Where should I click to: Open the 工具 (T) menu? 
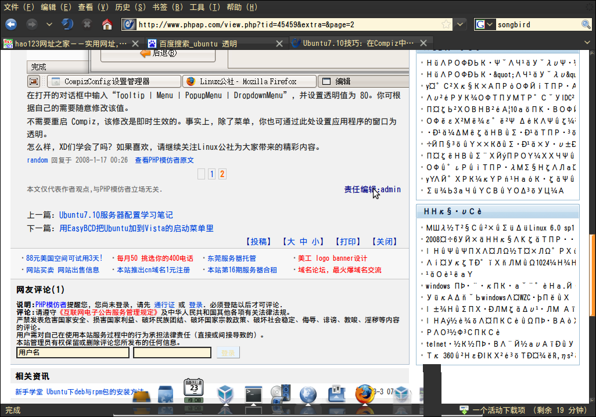point(205,7)
